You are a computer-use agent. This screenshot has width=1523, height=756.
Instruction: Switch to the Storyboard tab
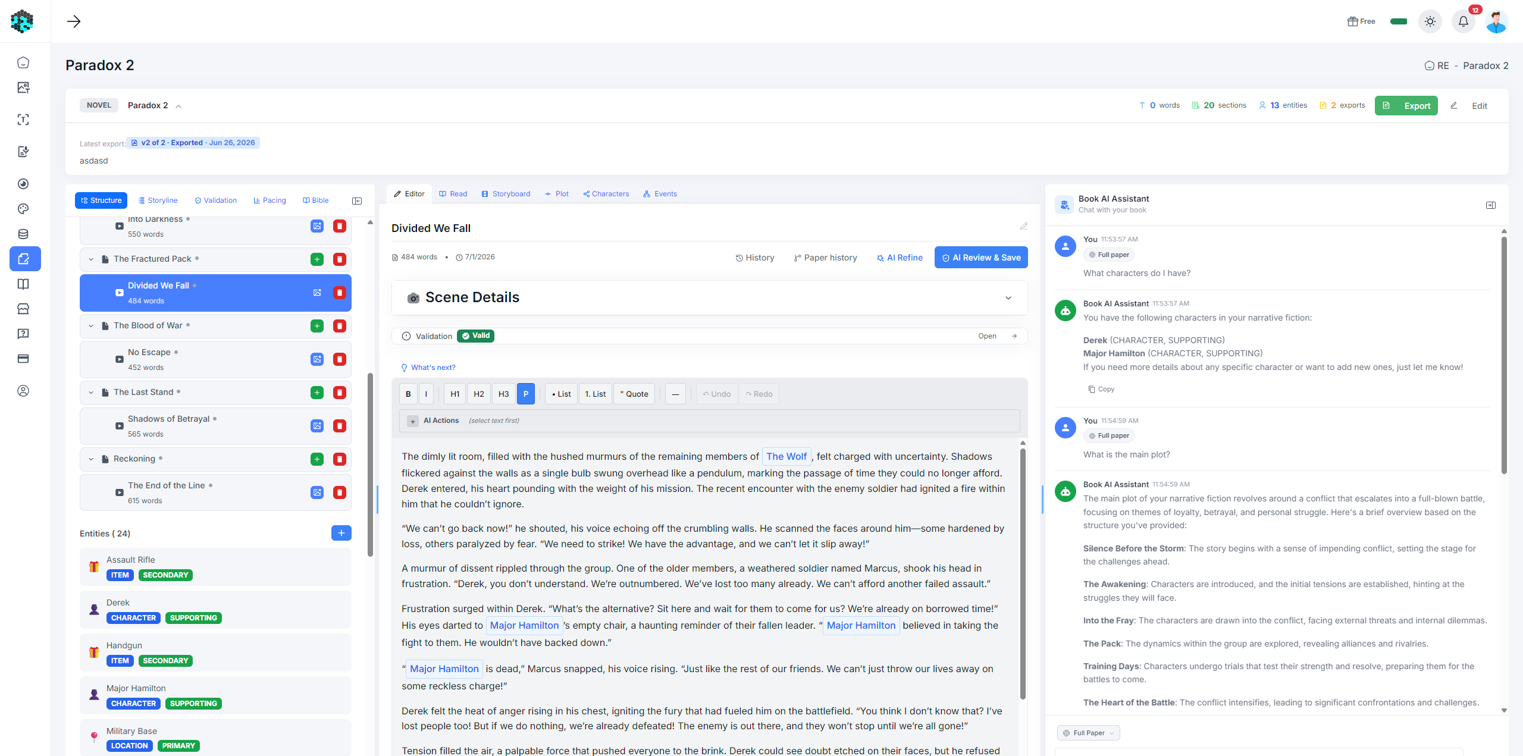pos(506,194)
